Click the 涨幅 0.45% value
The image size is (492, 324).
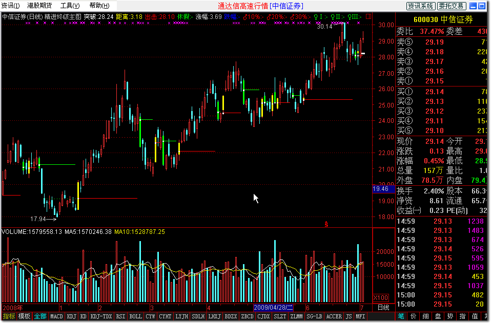point(434,161)
